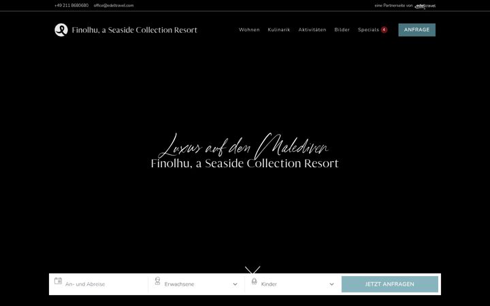
Task: Open the Kulinarik menu item
Action: click(279, 30)
